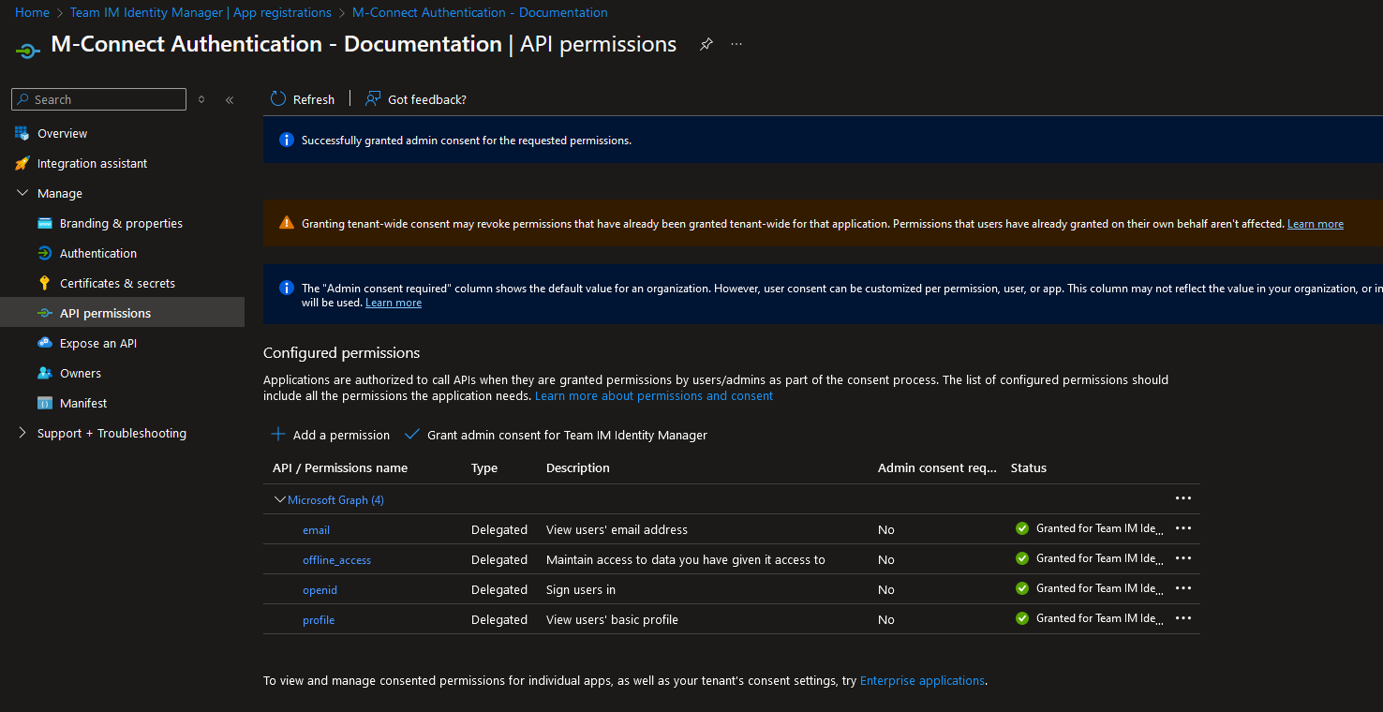Collapse the Manage section
This screenshot has width=1383, height=712.
(x=22, y=192)
